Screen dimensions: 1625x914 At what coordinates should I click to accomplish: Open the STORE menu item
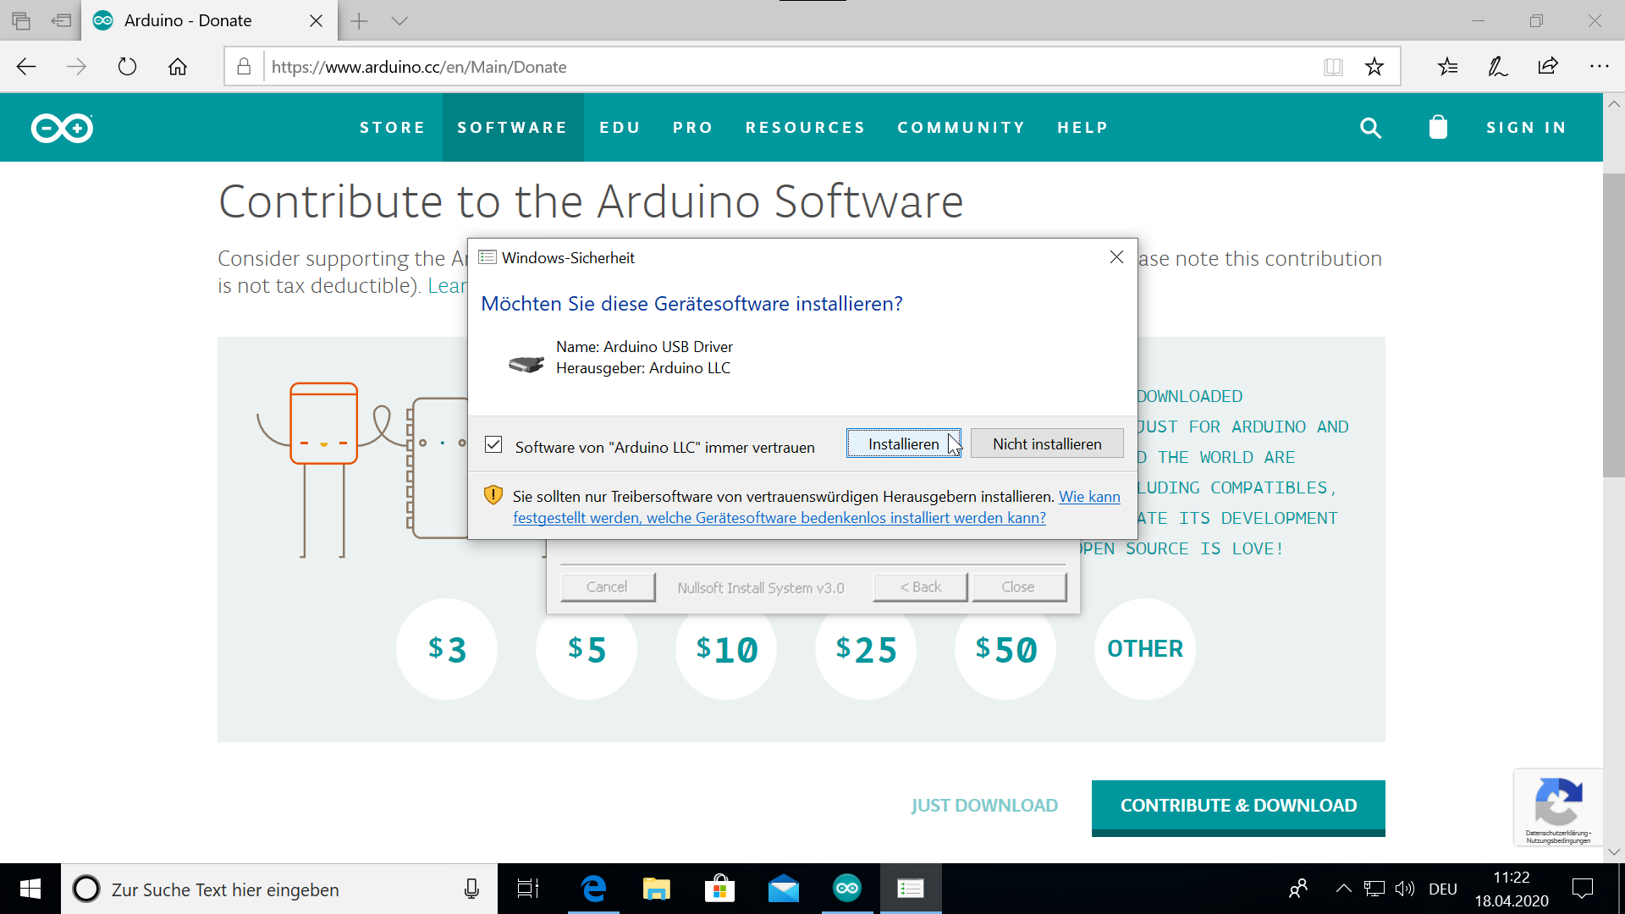(x=393, y=128)
